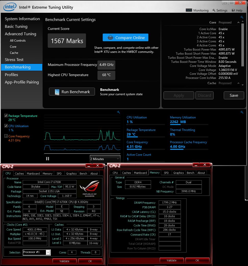
Task: Switch to SPD tab in left CPU-Z window
Action: pos(59,174)
